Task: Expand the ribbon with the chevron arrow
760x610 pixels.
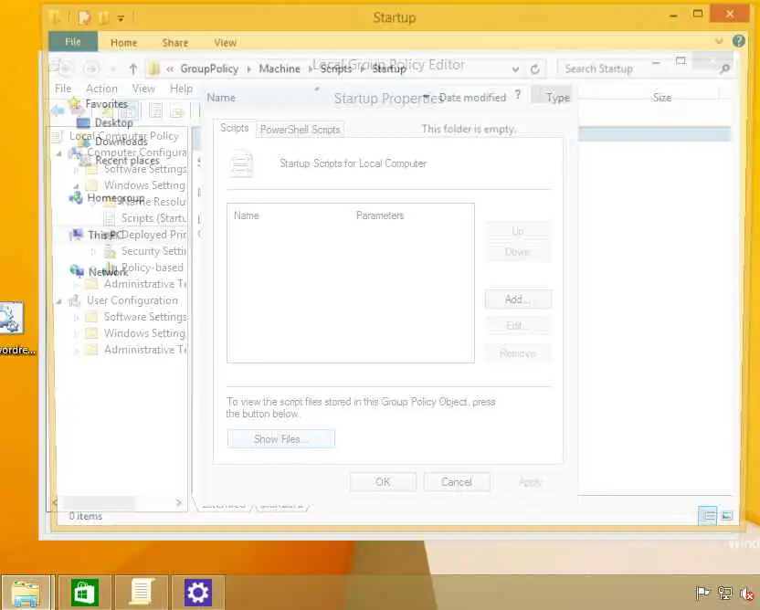Action: 719,41
